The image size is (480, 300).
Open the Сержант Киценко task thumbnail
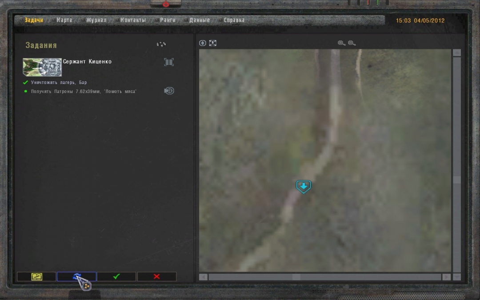(x=42, y=67)
